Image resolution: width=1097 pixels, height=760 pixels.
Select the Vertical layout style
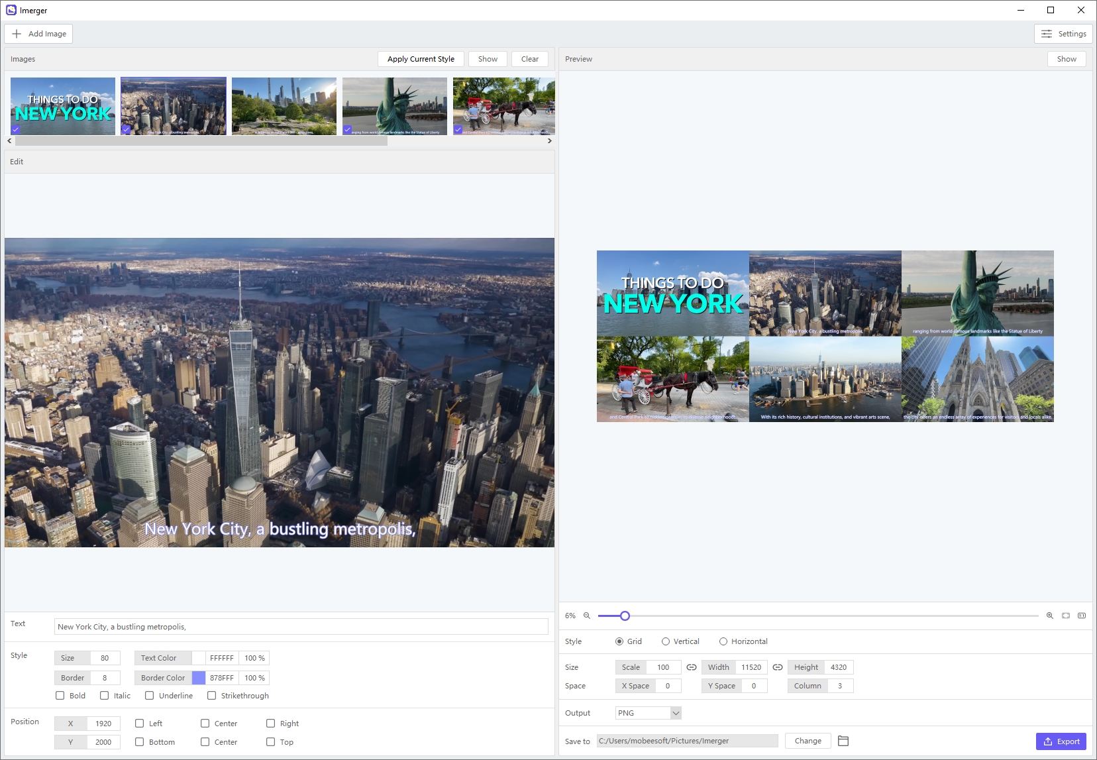[666, 641]
